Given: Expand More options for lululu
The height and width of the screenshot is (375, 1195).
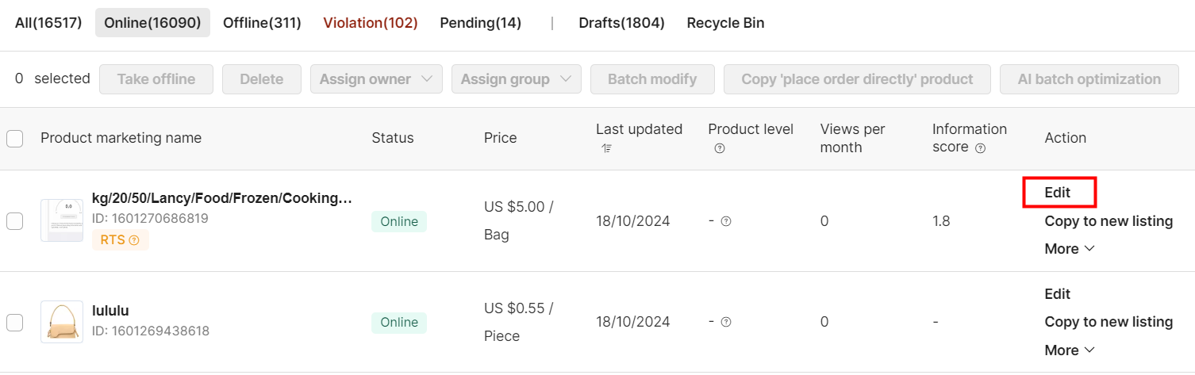Looking at the screenshot, I should [1070, 350].
